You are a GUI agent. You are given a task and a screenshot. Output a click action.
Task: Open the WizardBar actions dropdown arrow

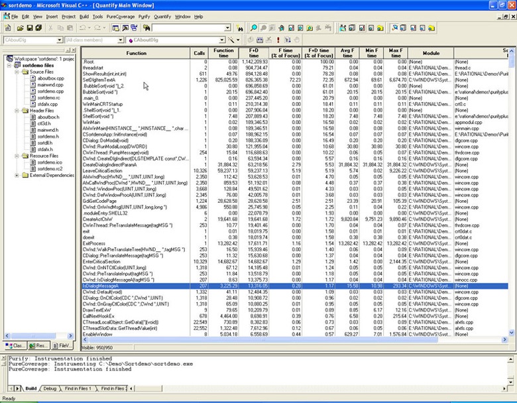pos(238,40)
